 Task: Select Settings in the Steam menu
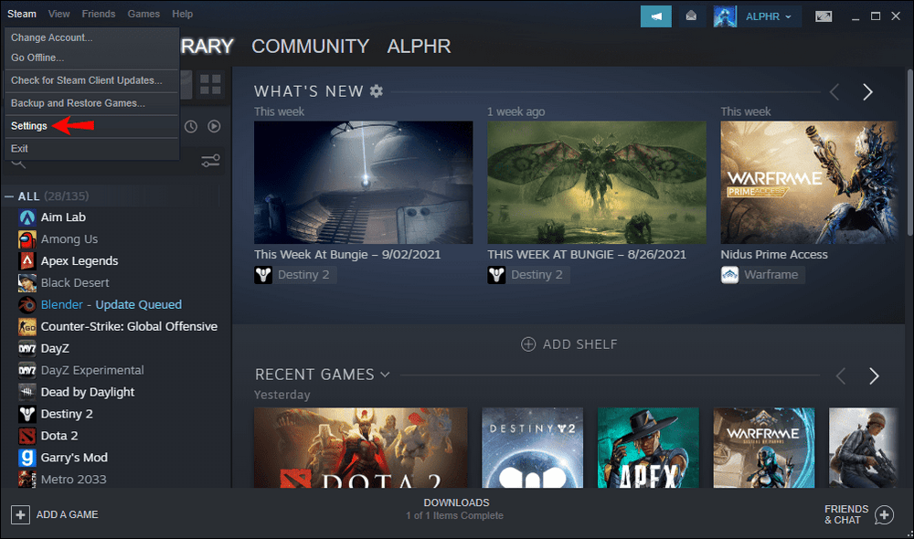[29, 126]
